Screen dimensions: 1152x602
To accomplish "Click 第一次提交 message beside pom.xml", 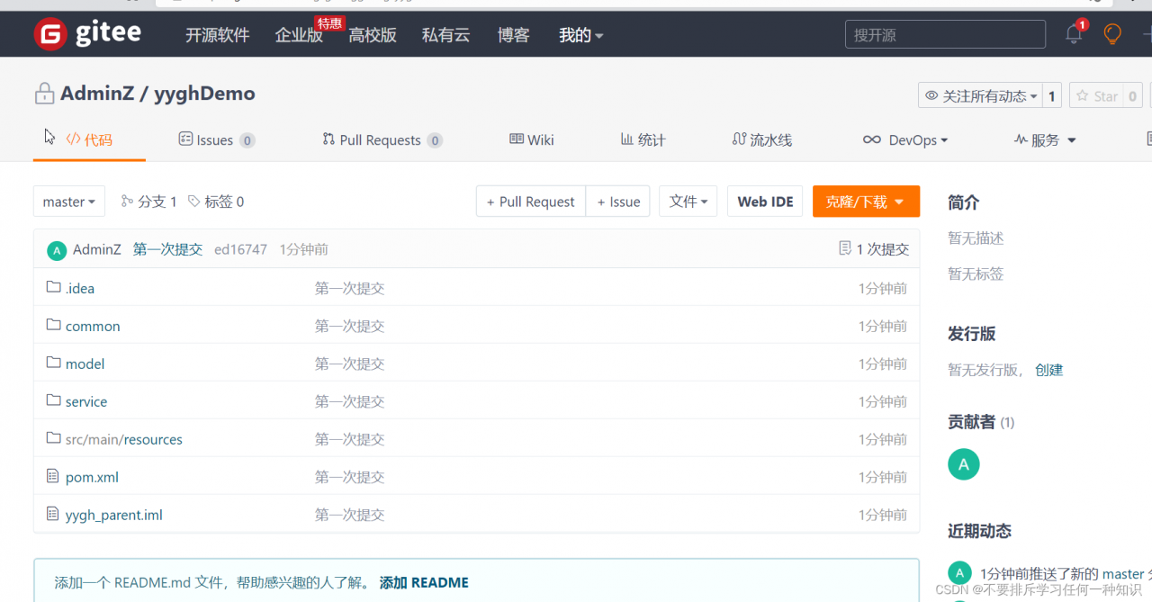I will click(x=350, y=477).
